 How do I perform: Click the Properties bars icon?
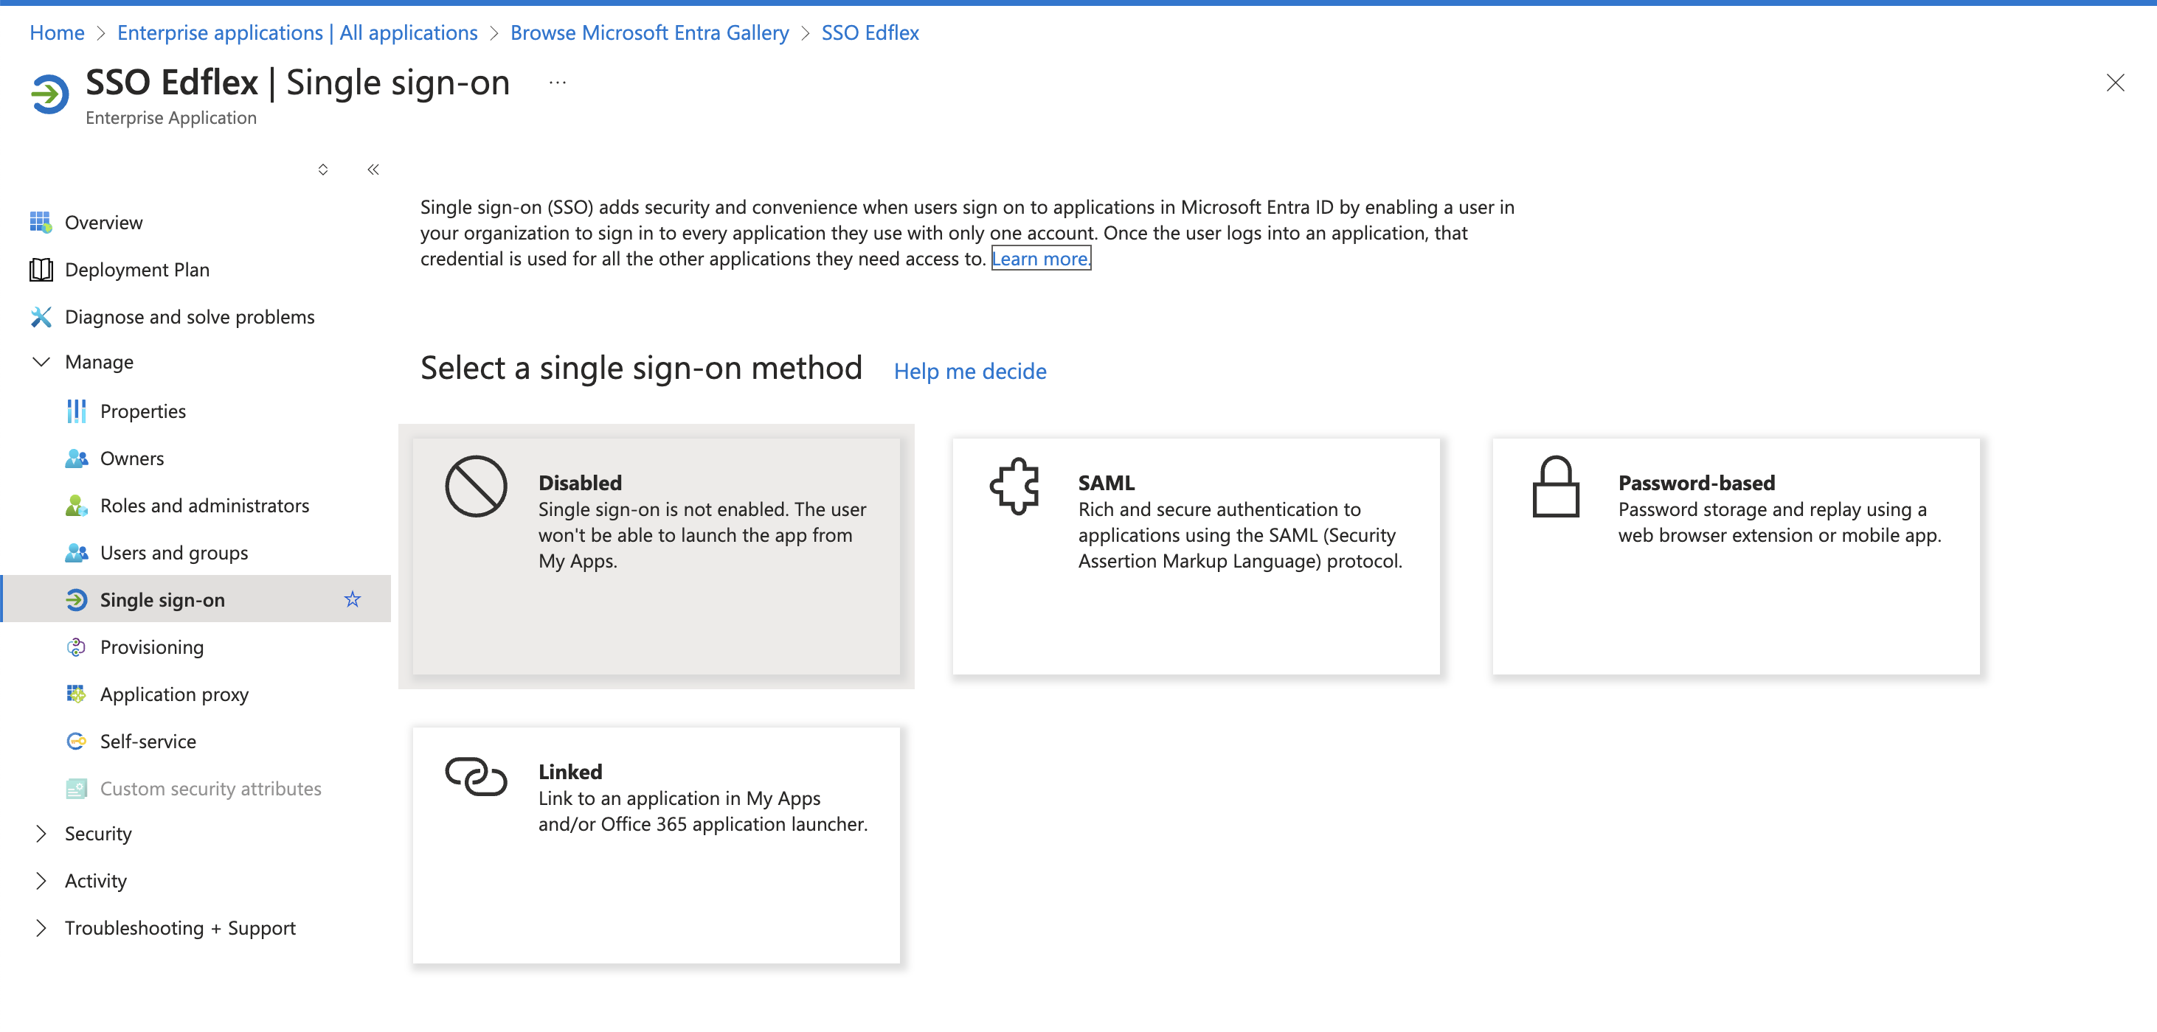pos(76,411)
